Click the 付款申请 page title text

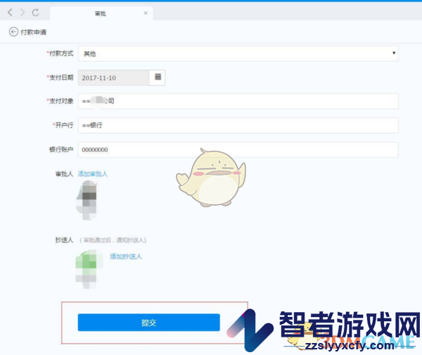(x=34, y=32)
